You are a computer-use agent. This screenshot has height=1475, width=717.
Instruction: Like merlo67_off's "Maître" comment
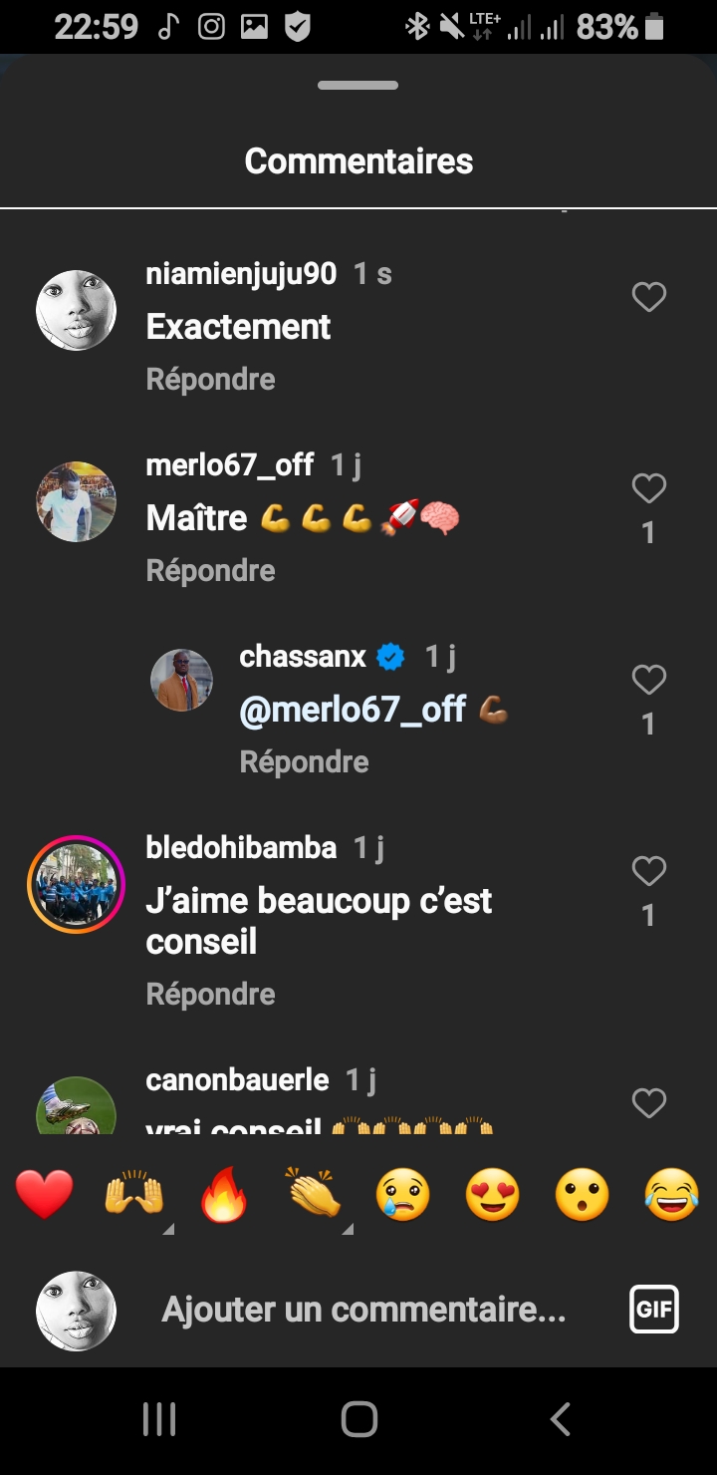[649, 488]
